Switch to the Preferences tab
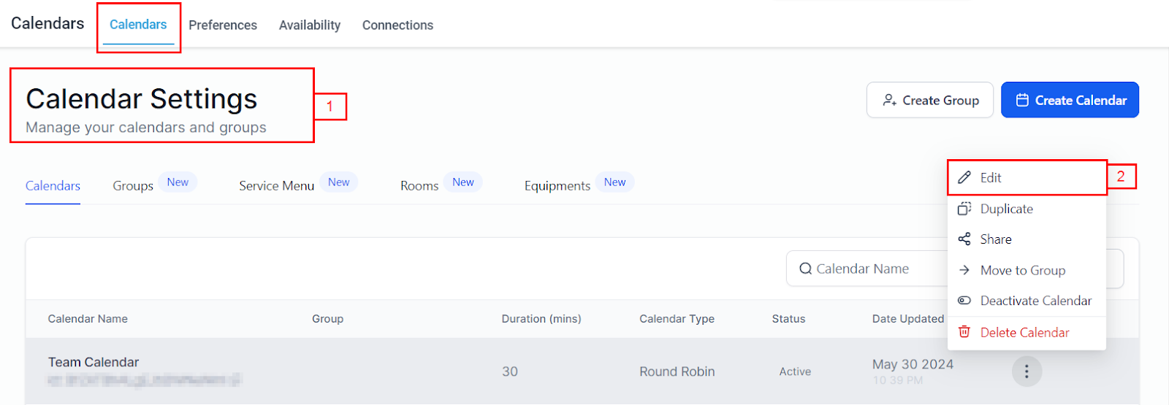 [x=223, y=26]
